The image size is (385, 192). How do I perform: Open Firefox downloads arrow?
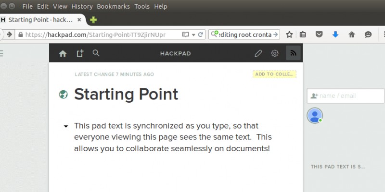tap(335, 35)
